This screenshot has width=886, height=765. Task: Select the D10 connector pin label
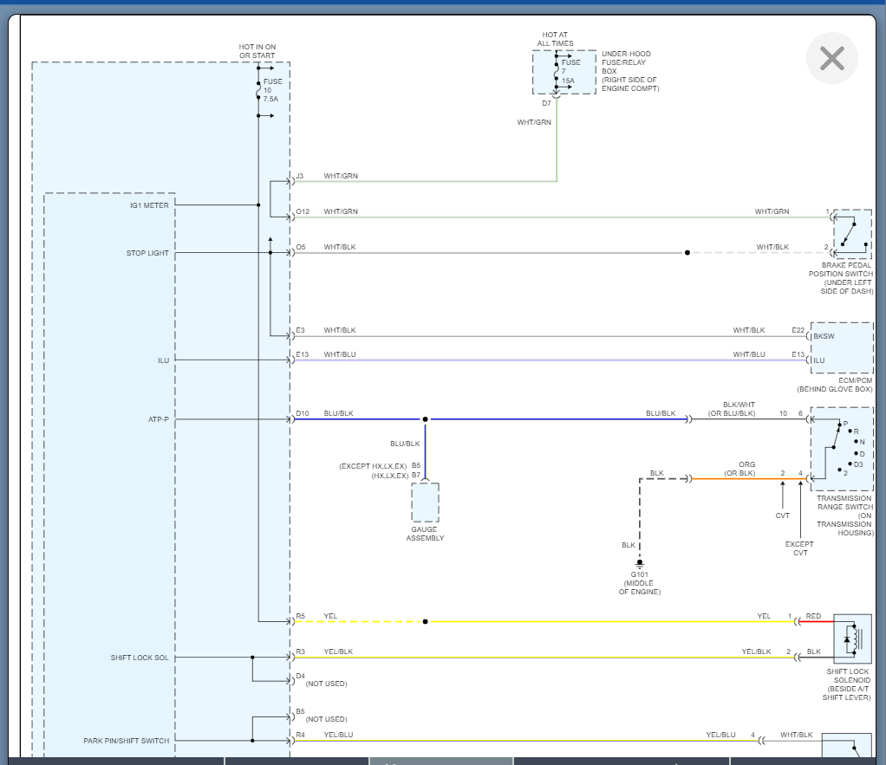tap(302, 414)
